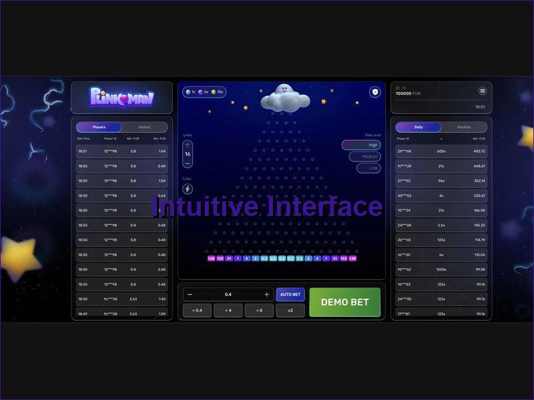This screenshot has width=534, height=400.
Task: Click the shield fairness icon
Action: 374,92
